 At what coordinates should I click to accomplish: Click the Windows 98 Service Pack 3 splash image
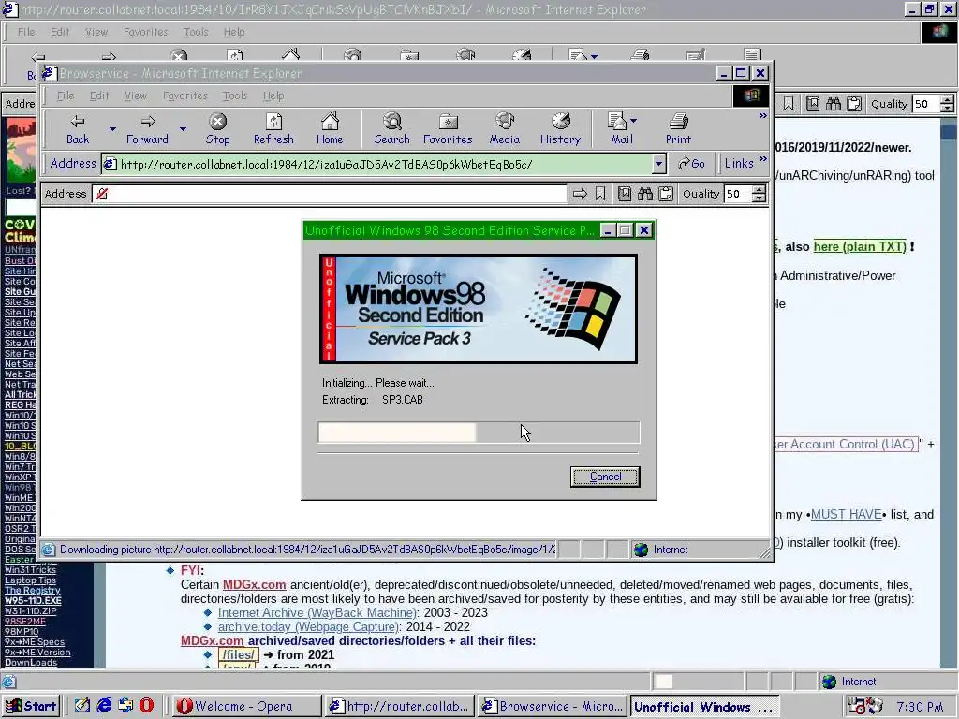479,309
